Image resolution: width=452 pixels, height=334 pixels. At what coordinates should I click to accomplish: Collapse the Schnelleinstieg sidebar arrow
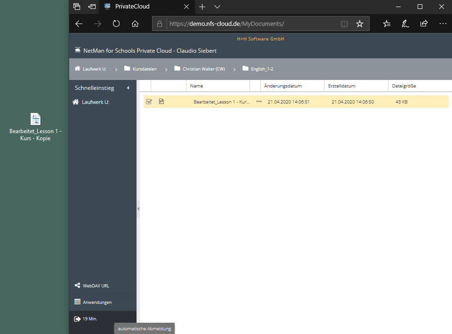128,88
